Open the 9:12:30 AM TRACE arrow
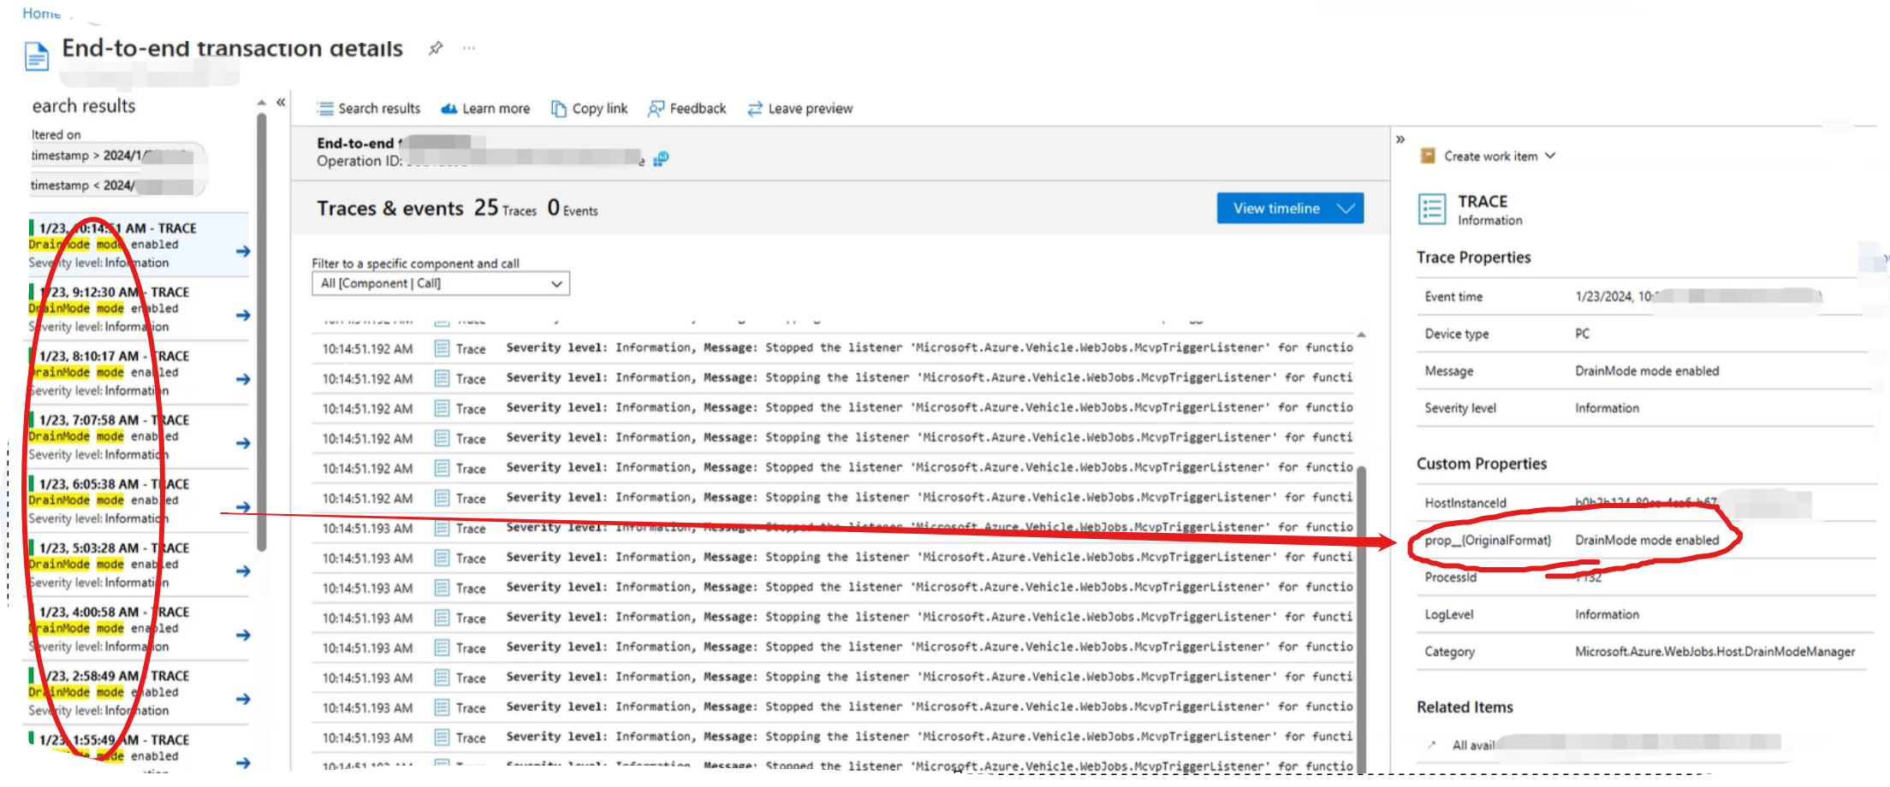Viewport: 1890px width, 787px height. (x=243, y=316)
